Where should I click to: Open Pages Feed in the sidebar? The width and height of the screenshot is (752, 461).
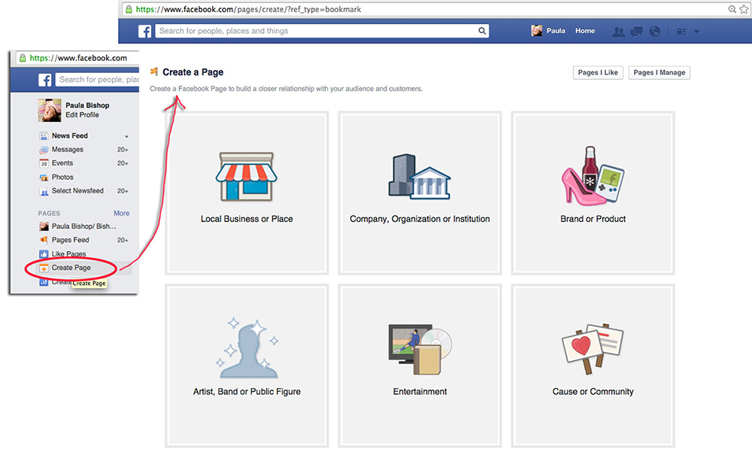tap(71, 240)
